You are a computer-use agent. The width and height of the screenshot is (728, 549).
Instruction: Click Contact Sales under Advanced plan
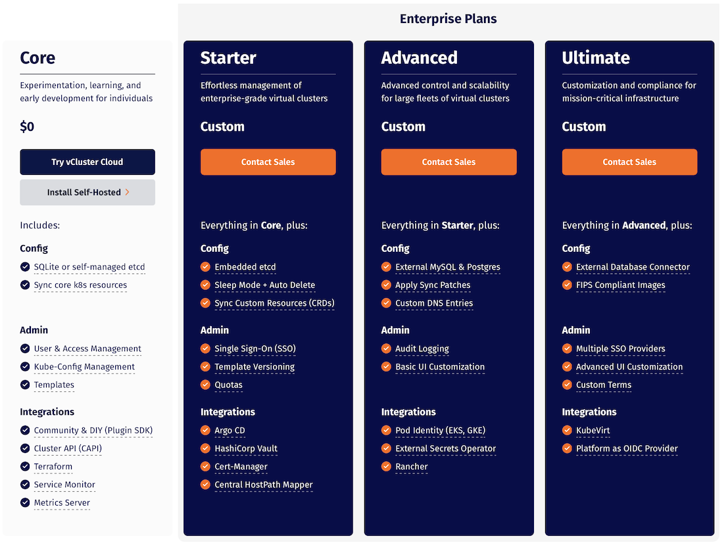tap(449, 162)
